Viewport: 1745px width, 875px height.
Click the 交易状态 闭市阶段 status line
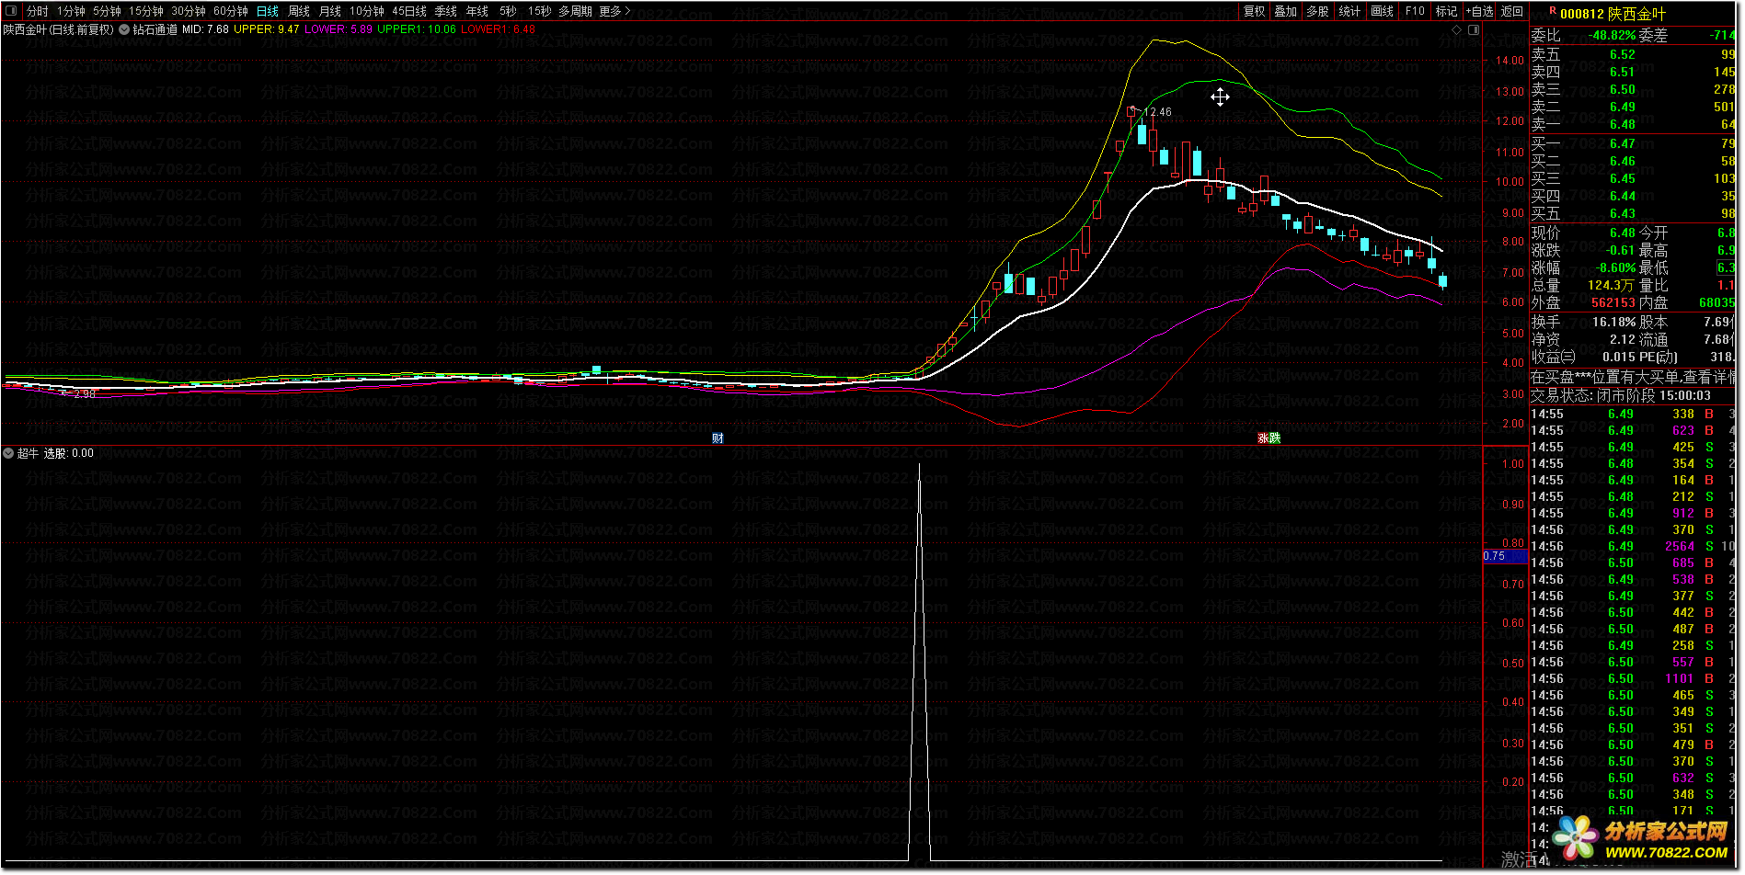(1621, 395)
